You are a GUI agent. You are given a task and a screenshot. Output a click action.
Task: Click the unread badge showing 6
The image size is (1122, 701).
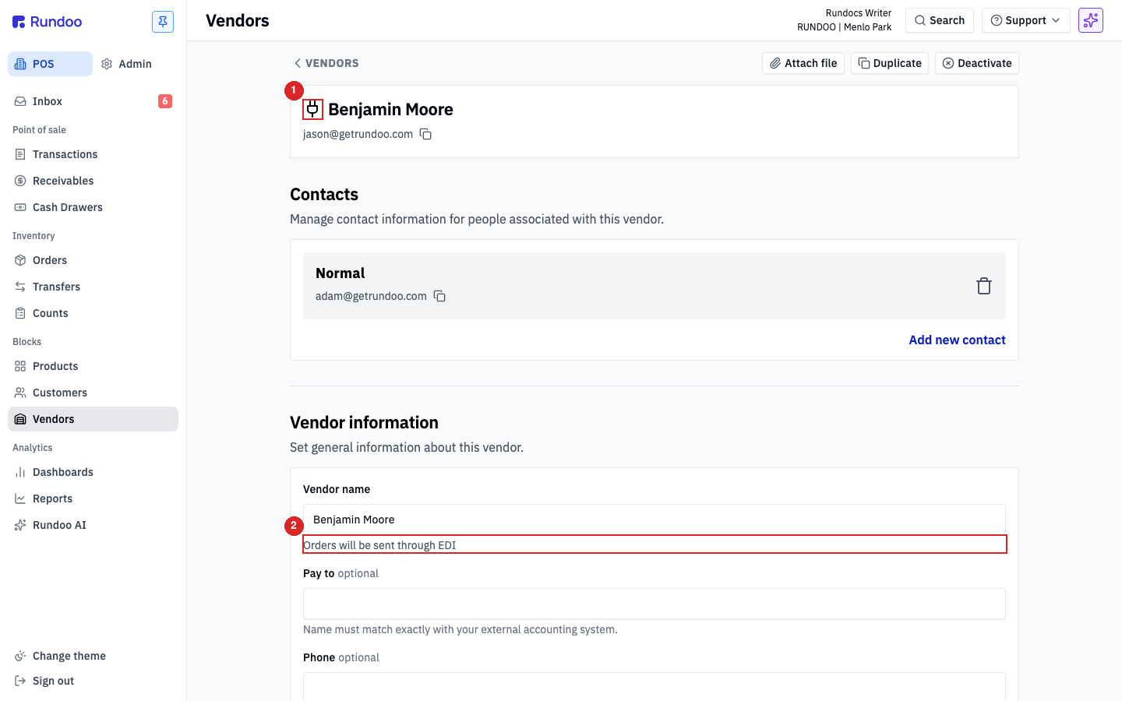point(165,101)
